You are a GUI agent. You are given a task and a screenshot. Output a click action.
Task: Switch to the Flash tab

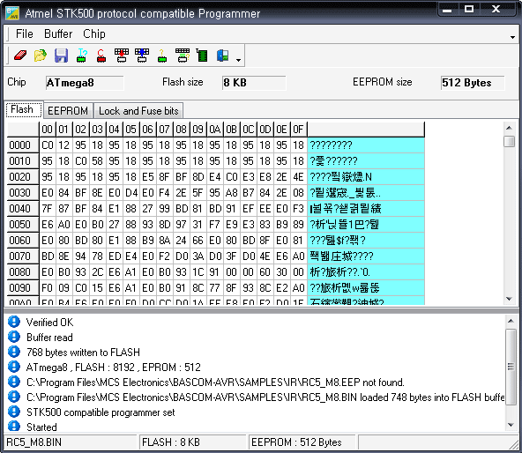coord(24,110)
